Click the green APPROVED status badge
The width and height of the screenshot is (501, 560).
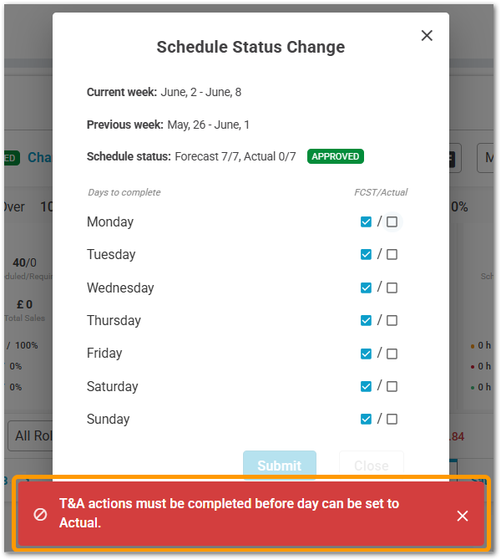coord(335,156)
